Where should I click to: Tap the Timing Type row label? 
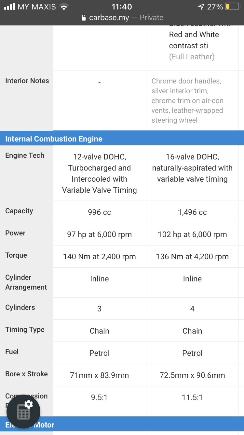point(25,330)
